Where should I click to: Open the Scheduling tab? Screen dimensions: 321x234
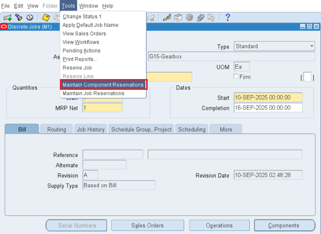coord(191,129)
